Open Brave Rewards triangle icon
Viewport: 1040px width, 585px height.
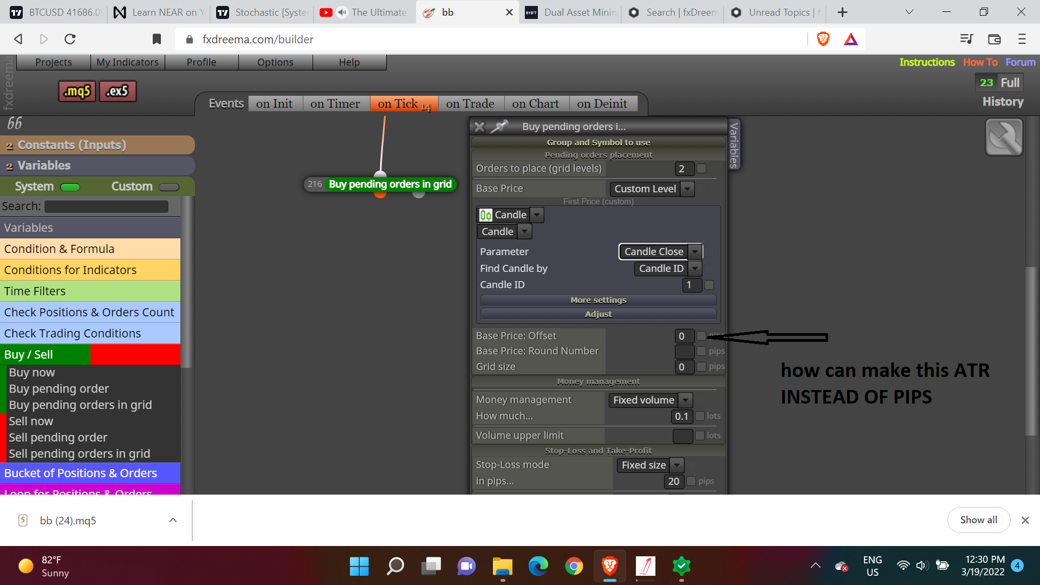851,39
